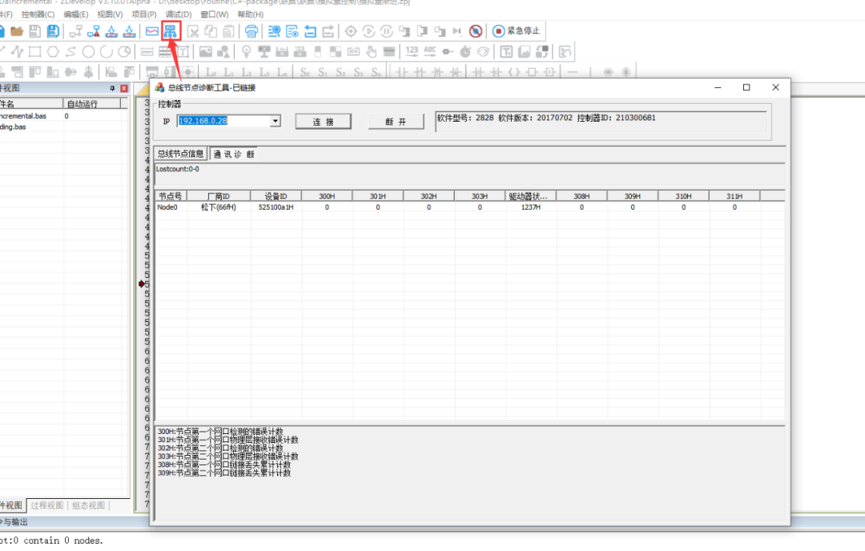Select the table grid tool

(x=166, y=52)
